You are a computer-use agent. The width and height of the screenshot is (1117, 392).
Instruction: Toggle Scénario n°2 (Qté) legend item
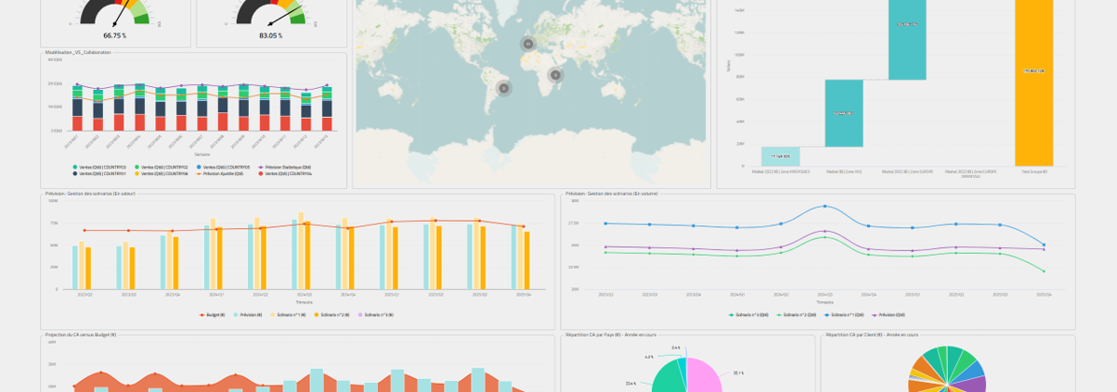(796, 315)
